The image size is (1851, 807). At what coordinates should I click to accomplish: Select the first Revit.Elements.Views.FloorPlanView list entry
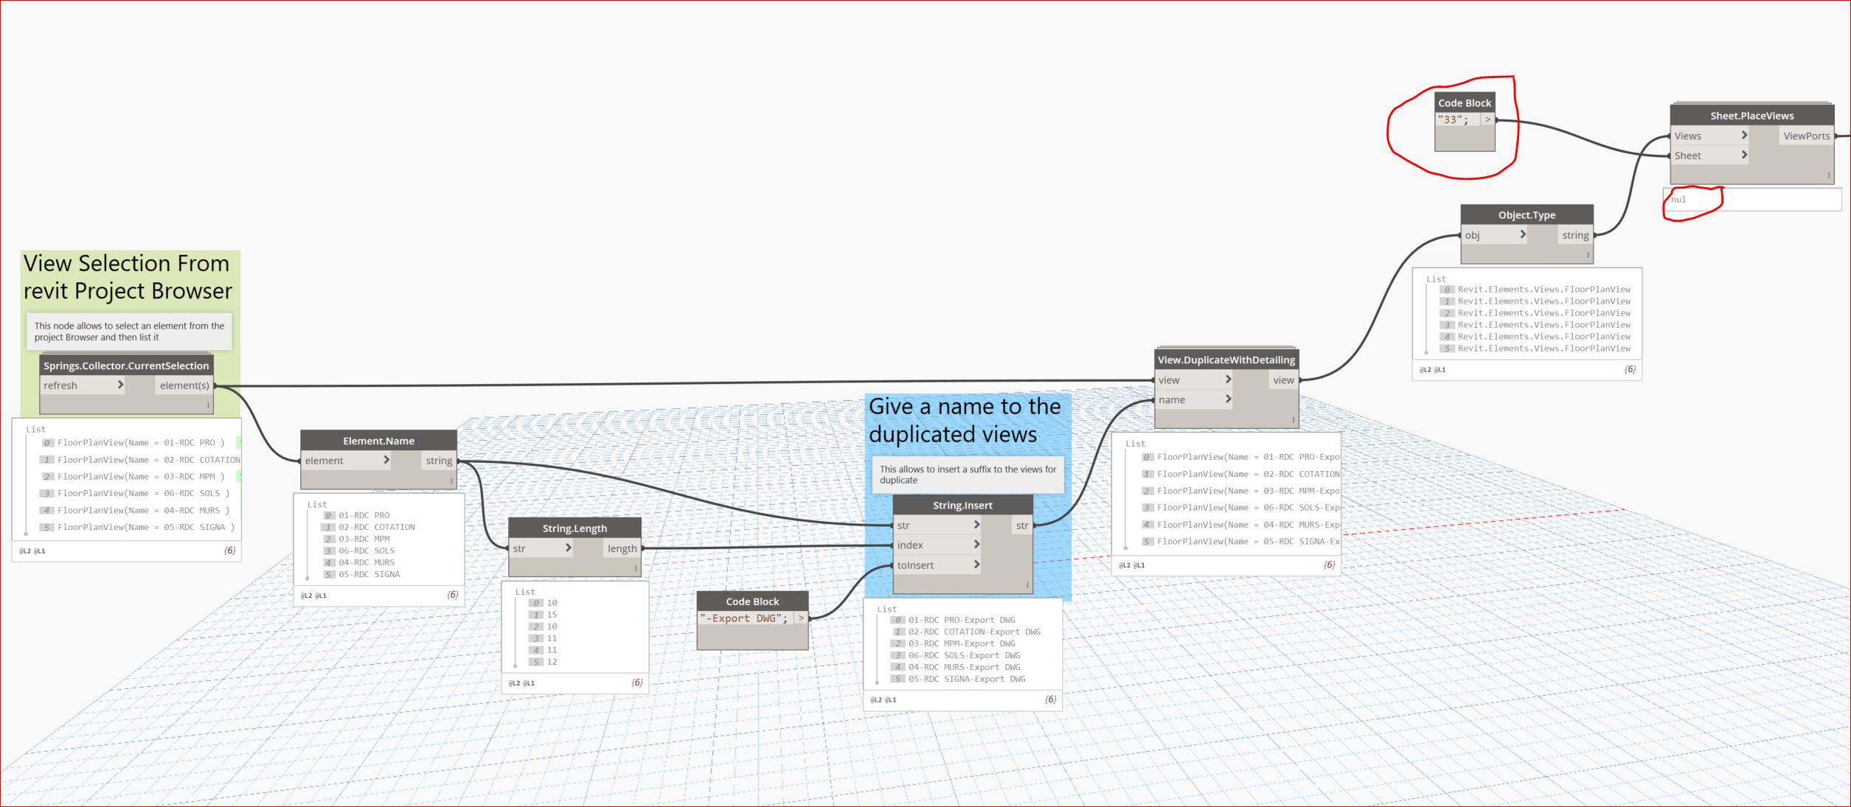(x=1543, y=290)
